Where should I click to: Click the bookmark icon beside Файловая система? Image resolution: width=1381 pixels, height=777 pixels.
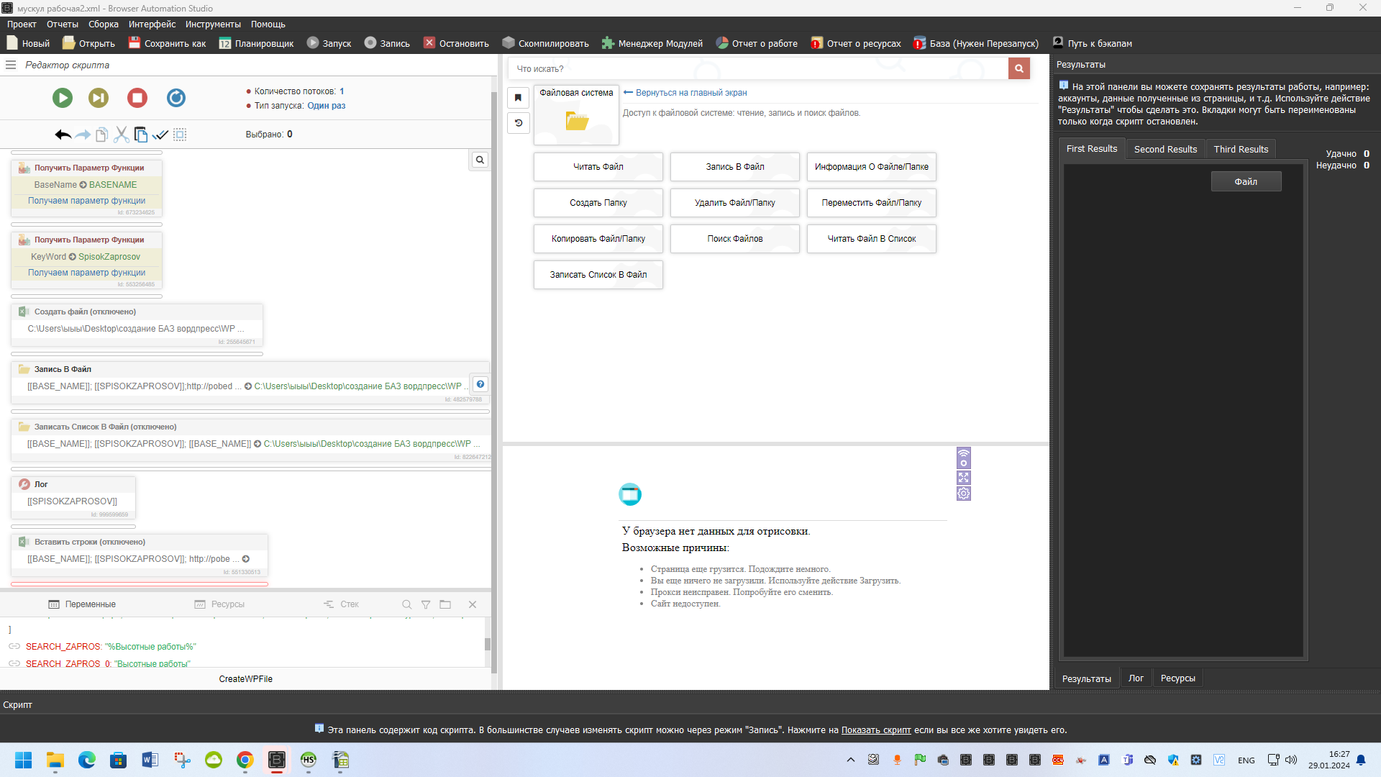(x=518, y=98)
